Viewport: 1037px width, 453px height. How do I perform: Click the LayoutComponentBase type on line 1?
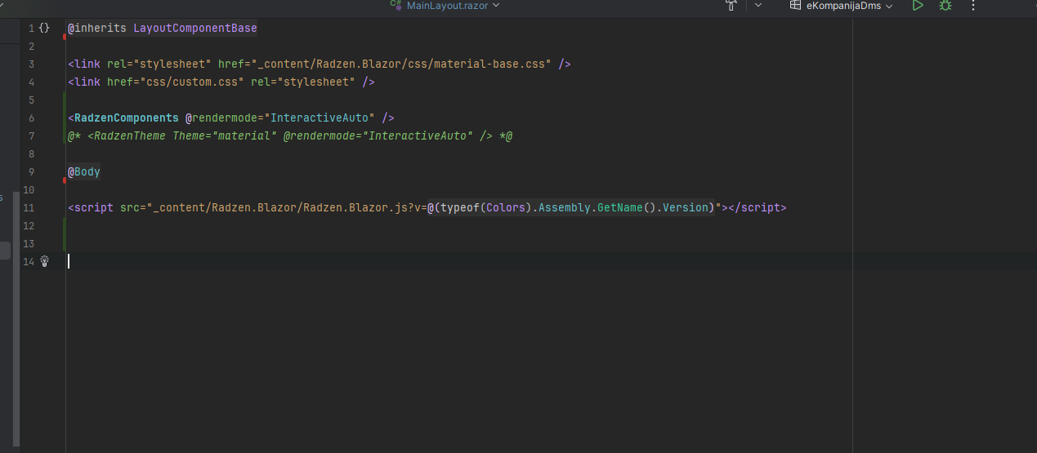click(195, 28)
